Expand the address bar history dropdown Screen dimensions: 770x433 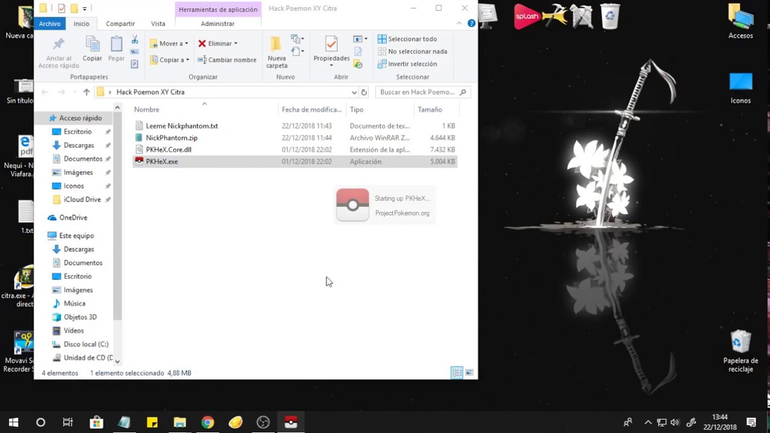click(354, 92)
